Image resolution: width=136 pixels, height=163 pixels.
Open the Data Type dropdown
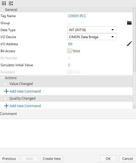click(92, 30)
